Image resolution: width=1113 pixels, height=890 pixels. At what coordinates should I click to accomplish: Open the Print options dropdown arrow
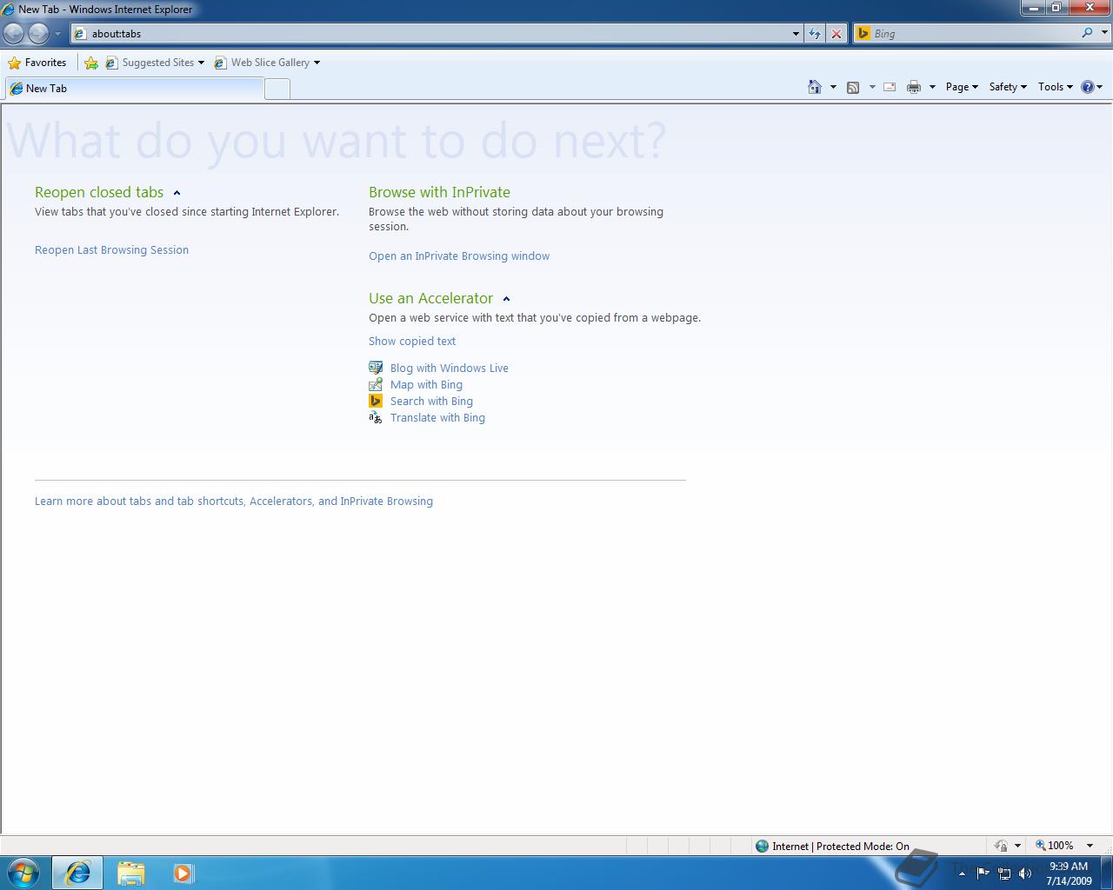tap(932, 87)
